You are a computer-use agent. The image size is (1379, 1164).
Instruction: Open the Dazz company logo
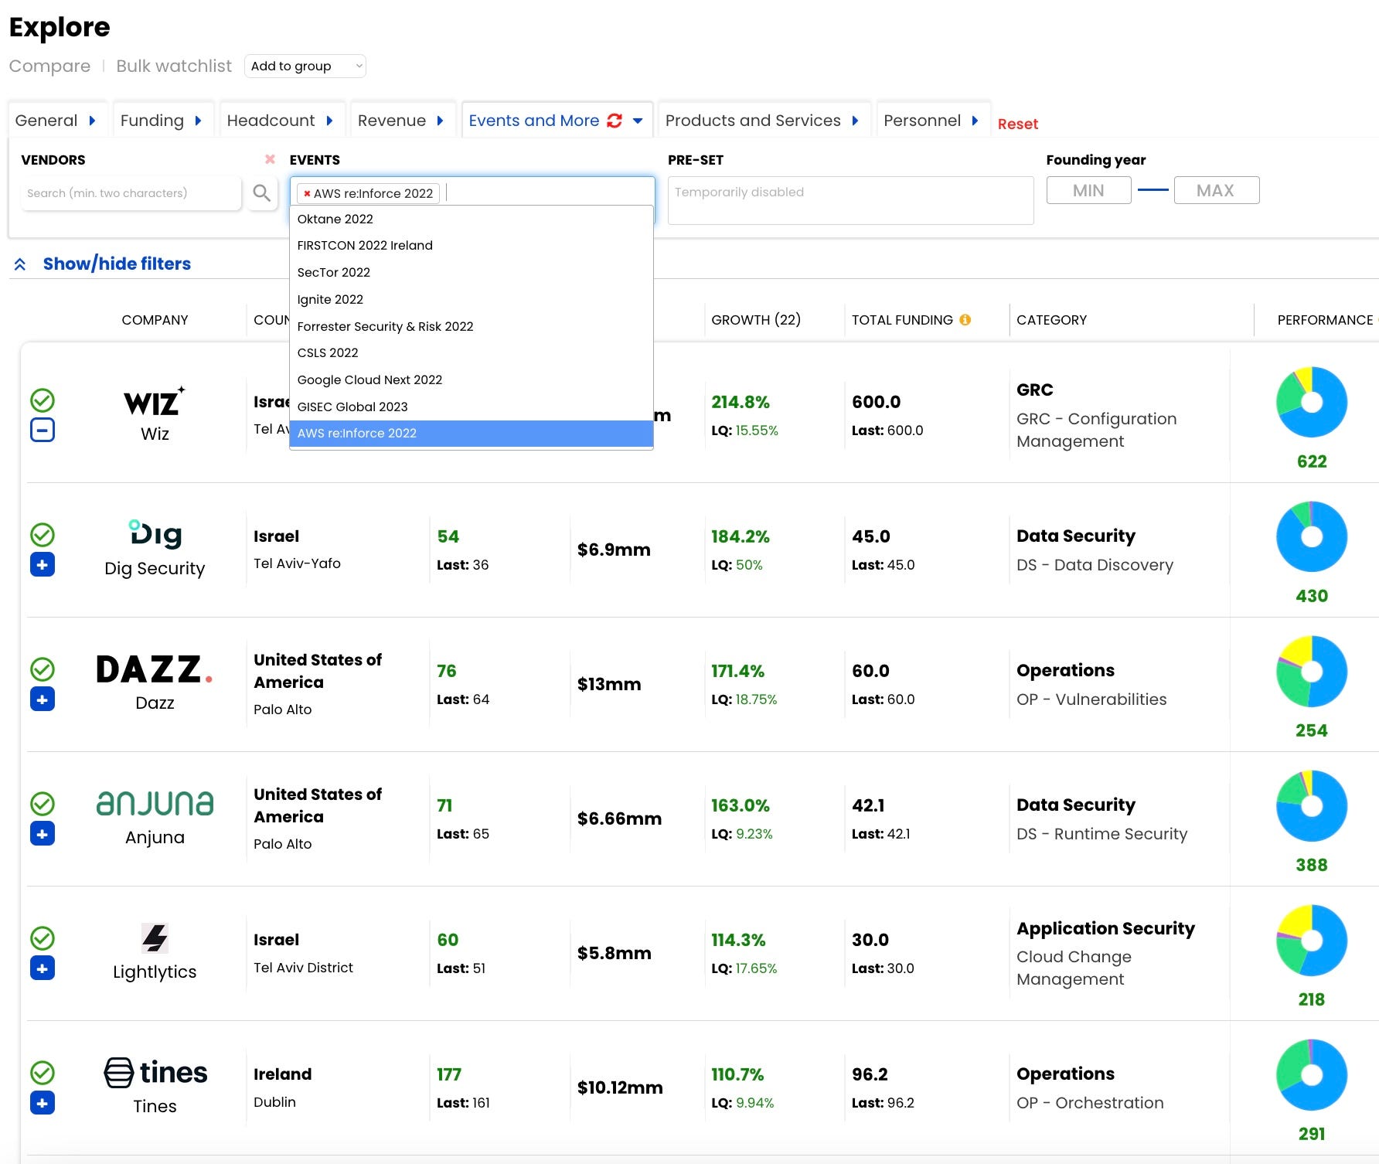(x=155, y=669)
